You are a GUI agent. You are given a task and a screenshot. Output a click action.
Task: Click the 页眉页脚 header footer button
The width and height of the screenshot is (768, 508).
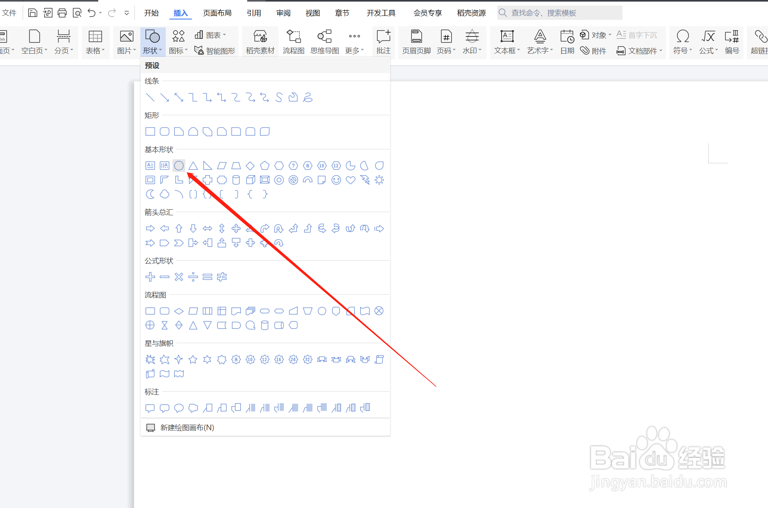[416, 42]
